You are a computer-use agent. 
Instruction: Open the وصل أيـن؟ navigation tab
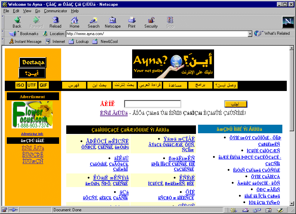pyautogui.click(x=226, y=85)
